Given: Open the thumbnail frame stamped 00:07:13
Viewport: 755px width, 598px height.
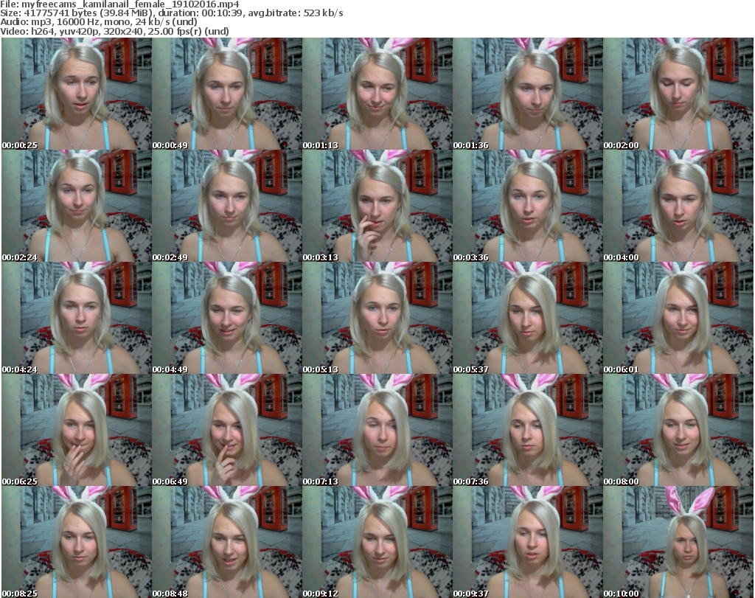Looking at the screenshot, I should tap(377, 431).
